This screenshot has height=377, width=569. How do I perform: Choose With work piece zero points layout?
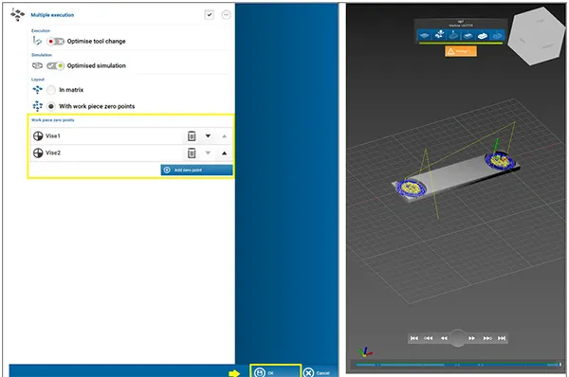(51, 106)
